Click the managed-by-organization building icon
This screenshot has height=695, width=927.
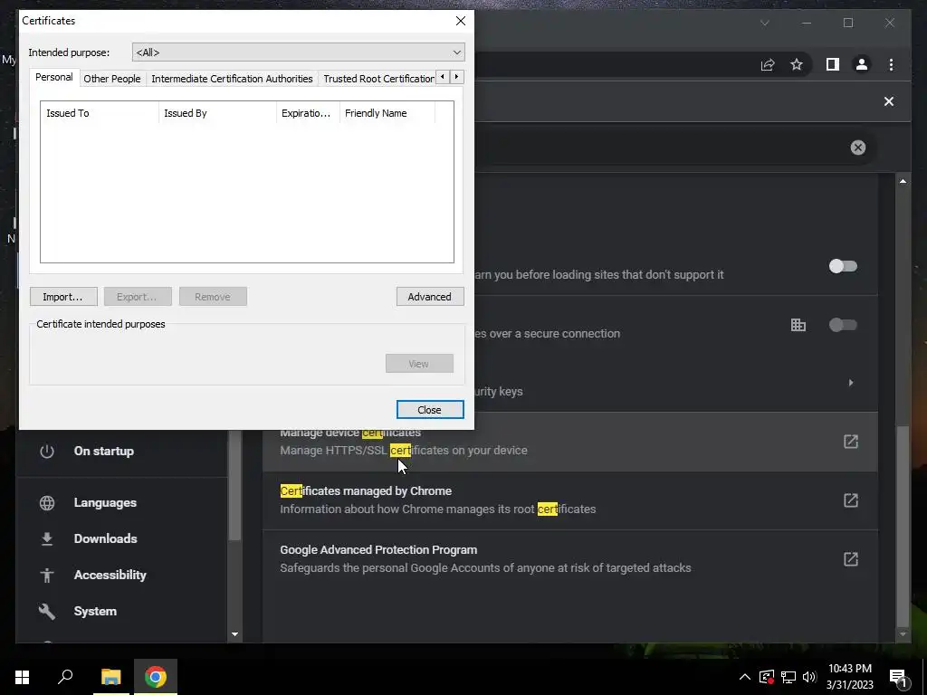[x=798, y=325]
